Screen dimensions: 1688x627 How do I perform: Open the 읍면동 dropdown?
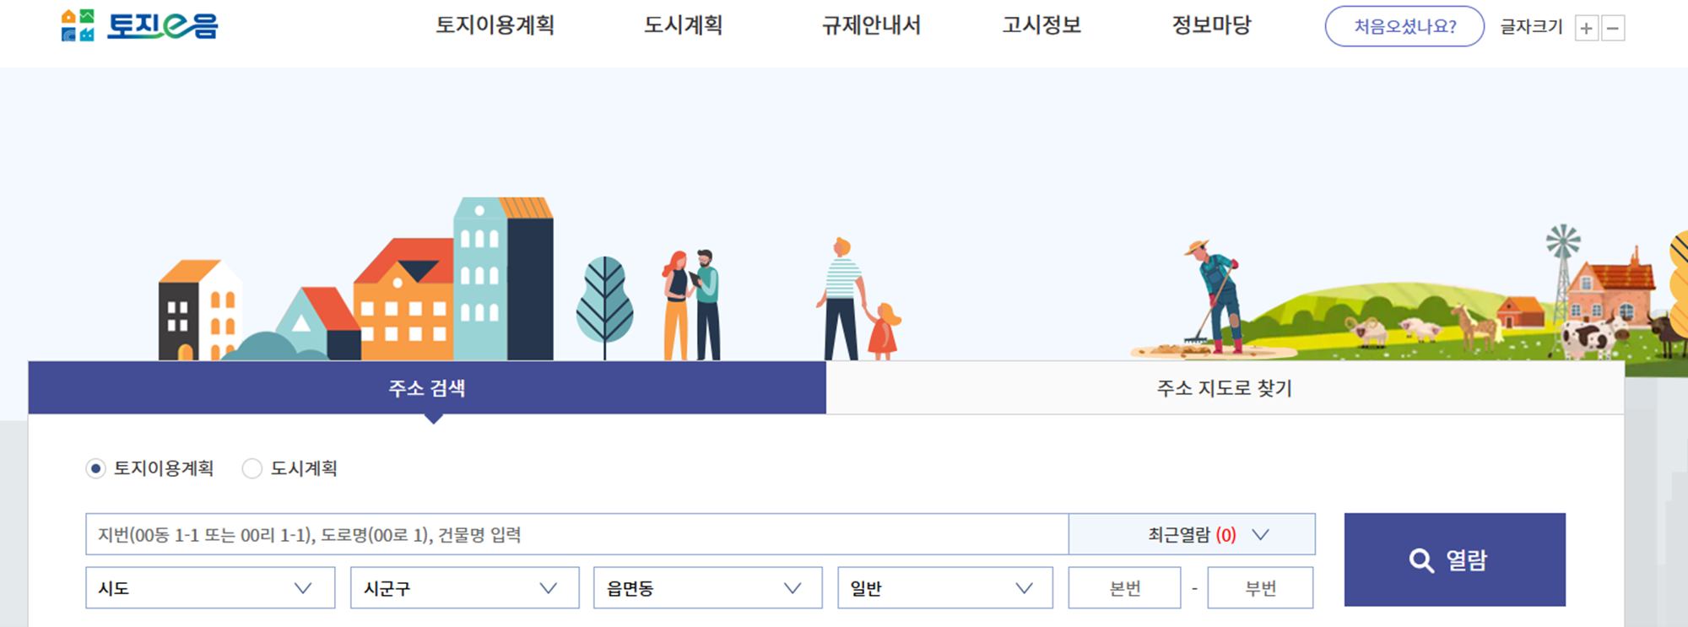pyautogui.click(x=707, y=587)
